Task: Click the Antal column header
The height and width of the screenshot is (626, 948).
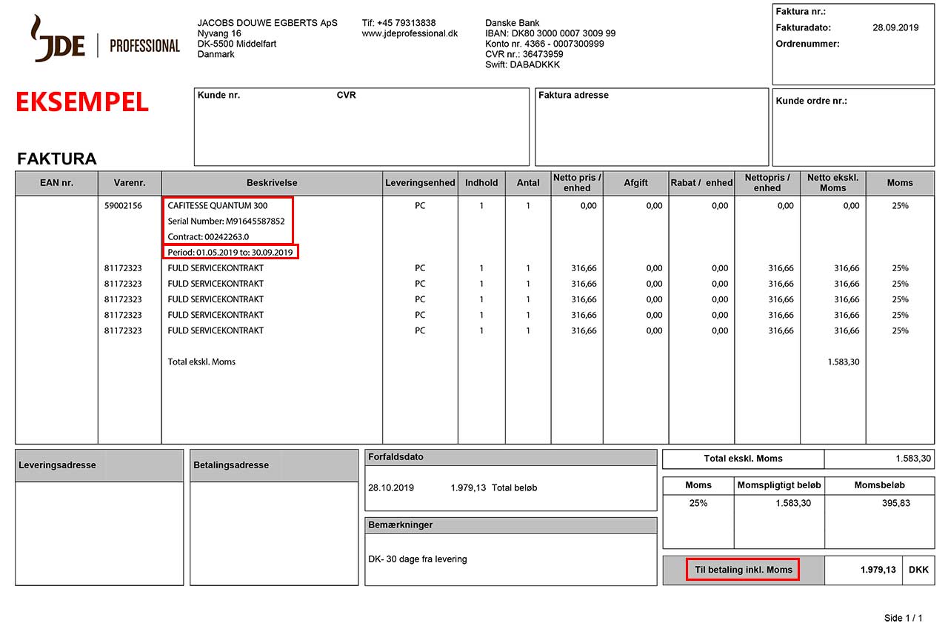Action: [528, 183]
